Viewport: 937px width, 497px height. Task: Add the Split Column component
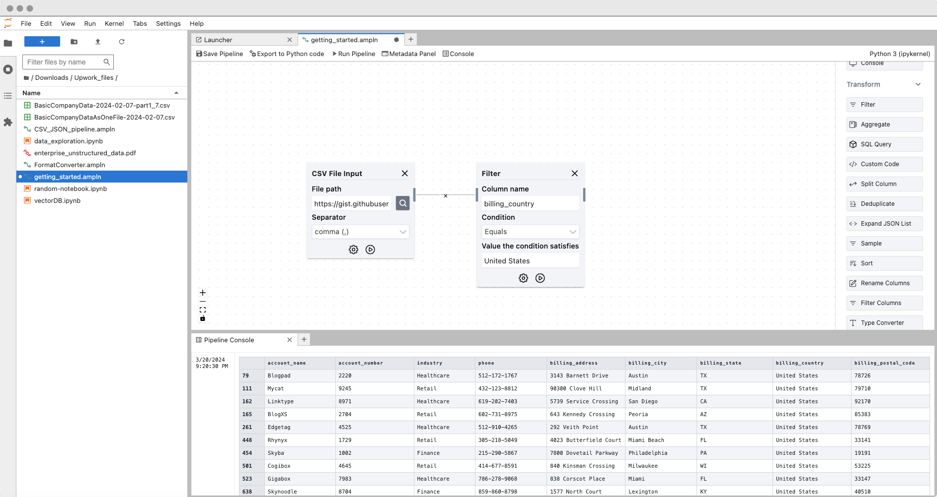pyautogui.click(x=884, y=184)
